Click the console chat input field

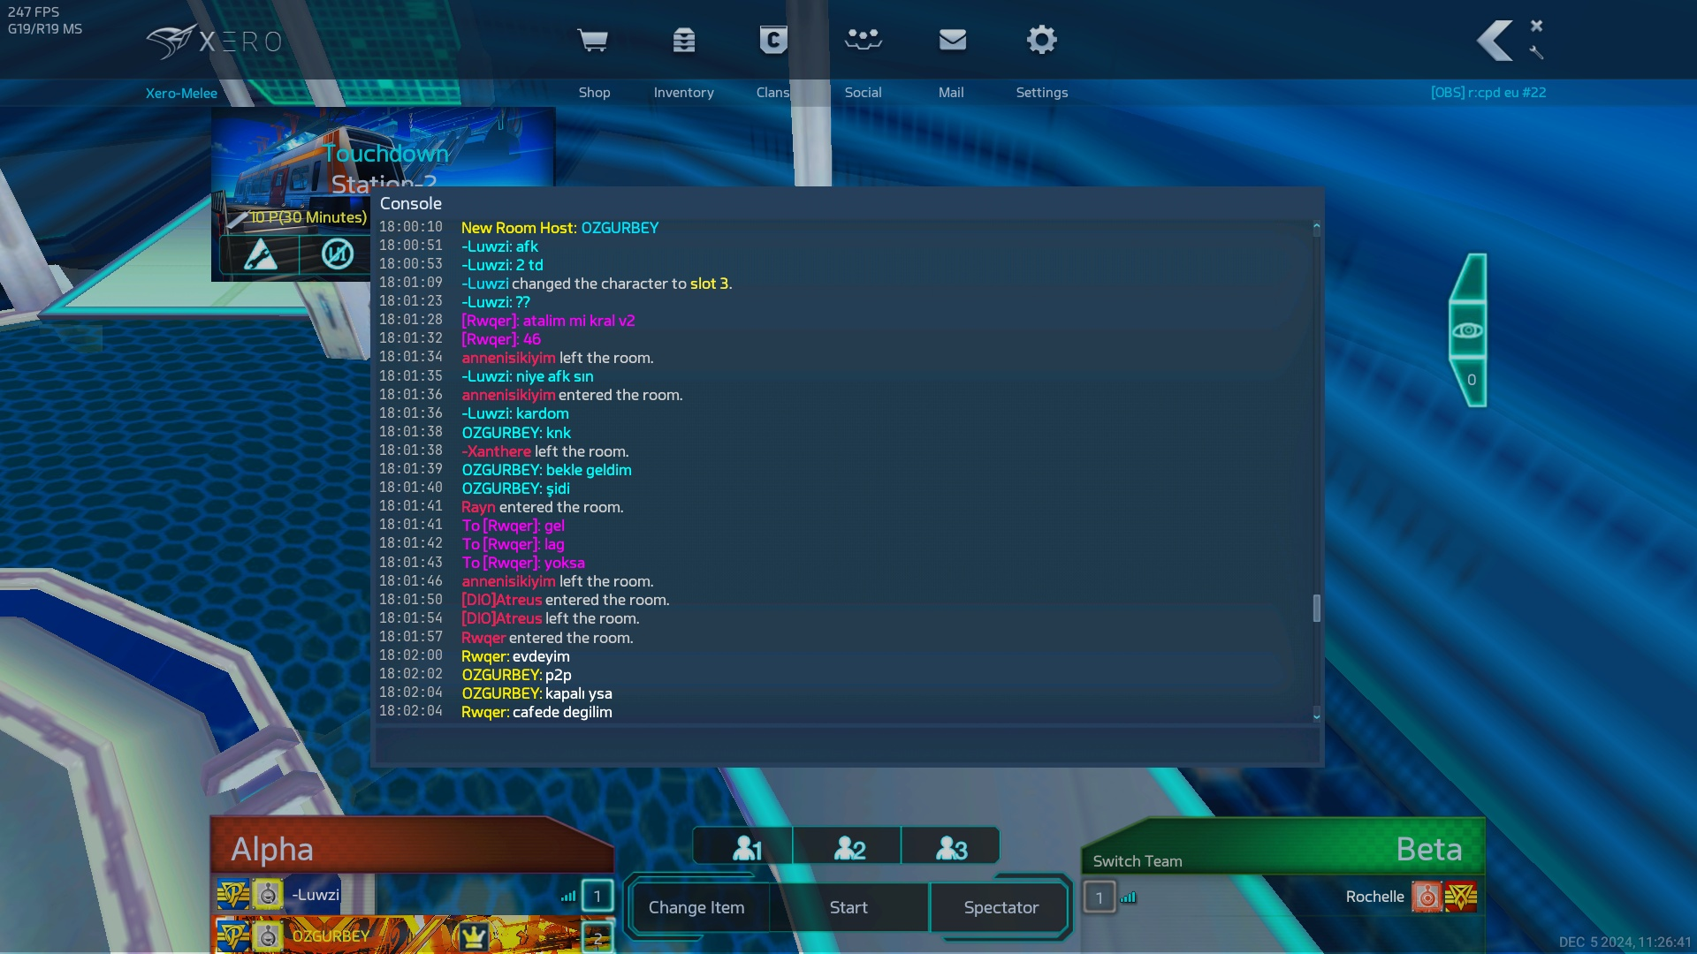click(846, 745)
